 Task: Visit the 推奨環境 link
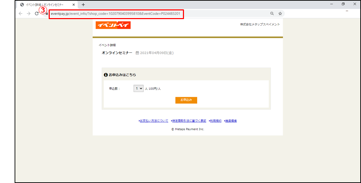click(231, 121)
